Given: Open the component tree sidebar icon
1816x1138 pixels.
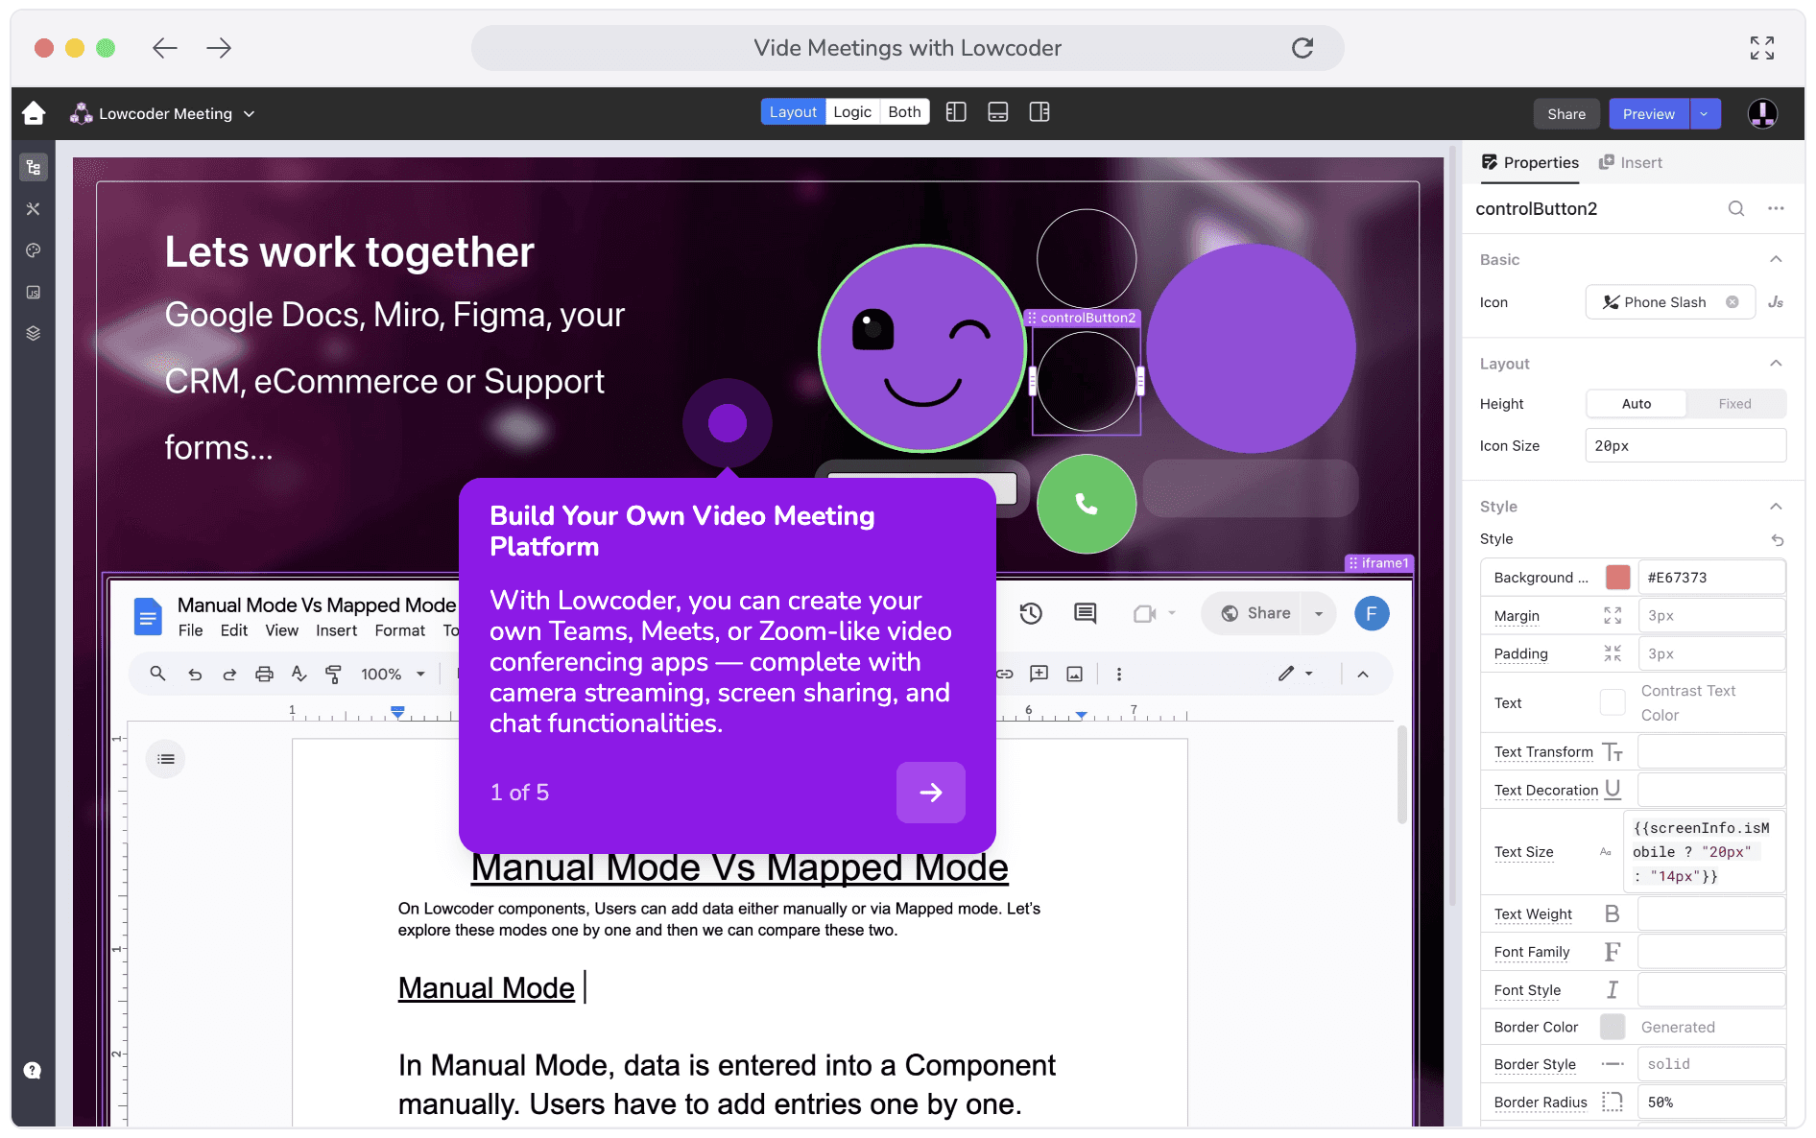Looking at the screenshot, I should (x=34, y=168).
